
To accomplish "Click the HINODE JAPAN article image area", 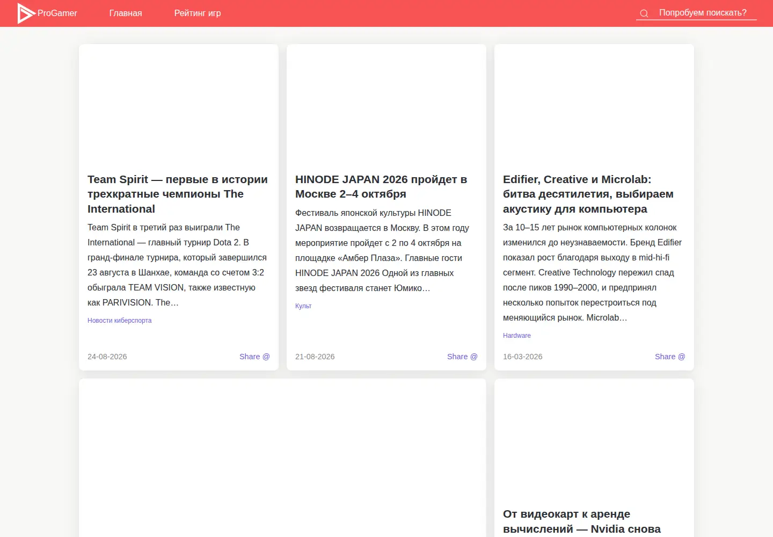I will (x=386, y=104).
